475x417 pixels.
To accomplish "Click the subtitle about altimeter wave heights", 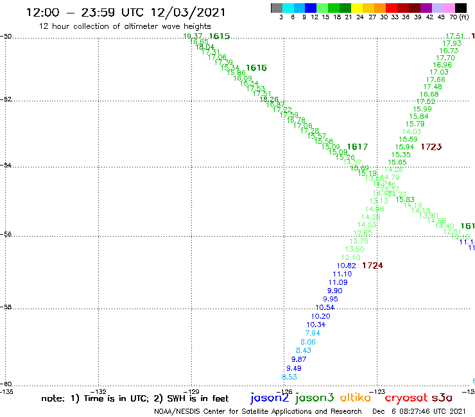I will click(125, 26).
